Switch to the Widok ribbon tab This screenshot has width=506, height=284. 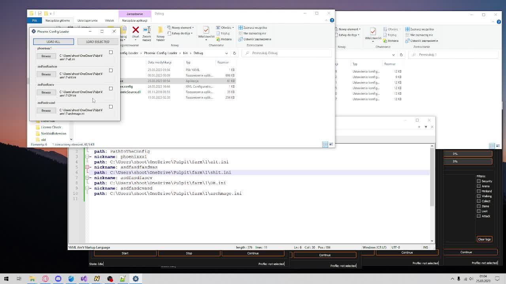110,20
